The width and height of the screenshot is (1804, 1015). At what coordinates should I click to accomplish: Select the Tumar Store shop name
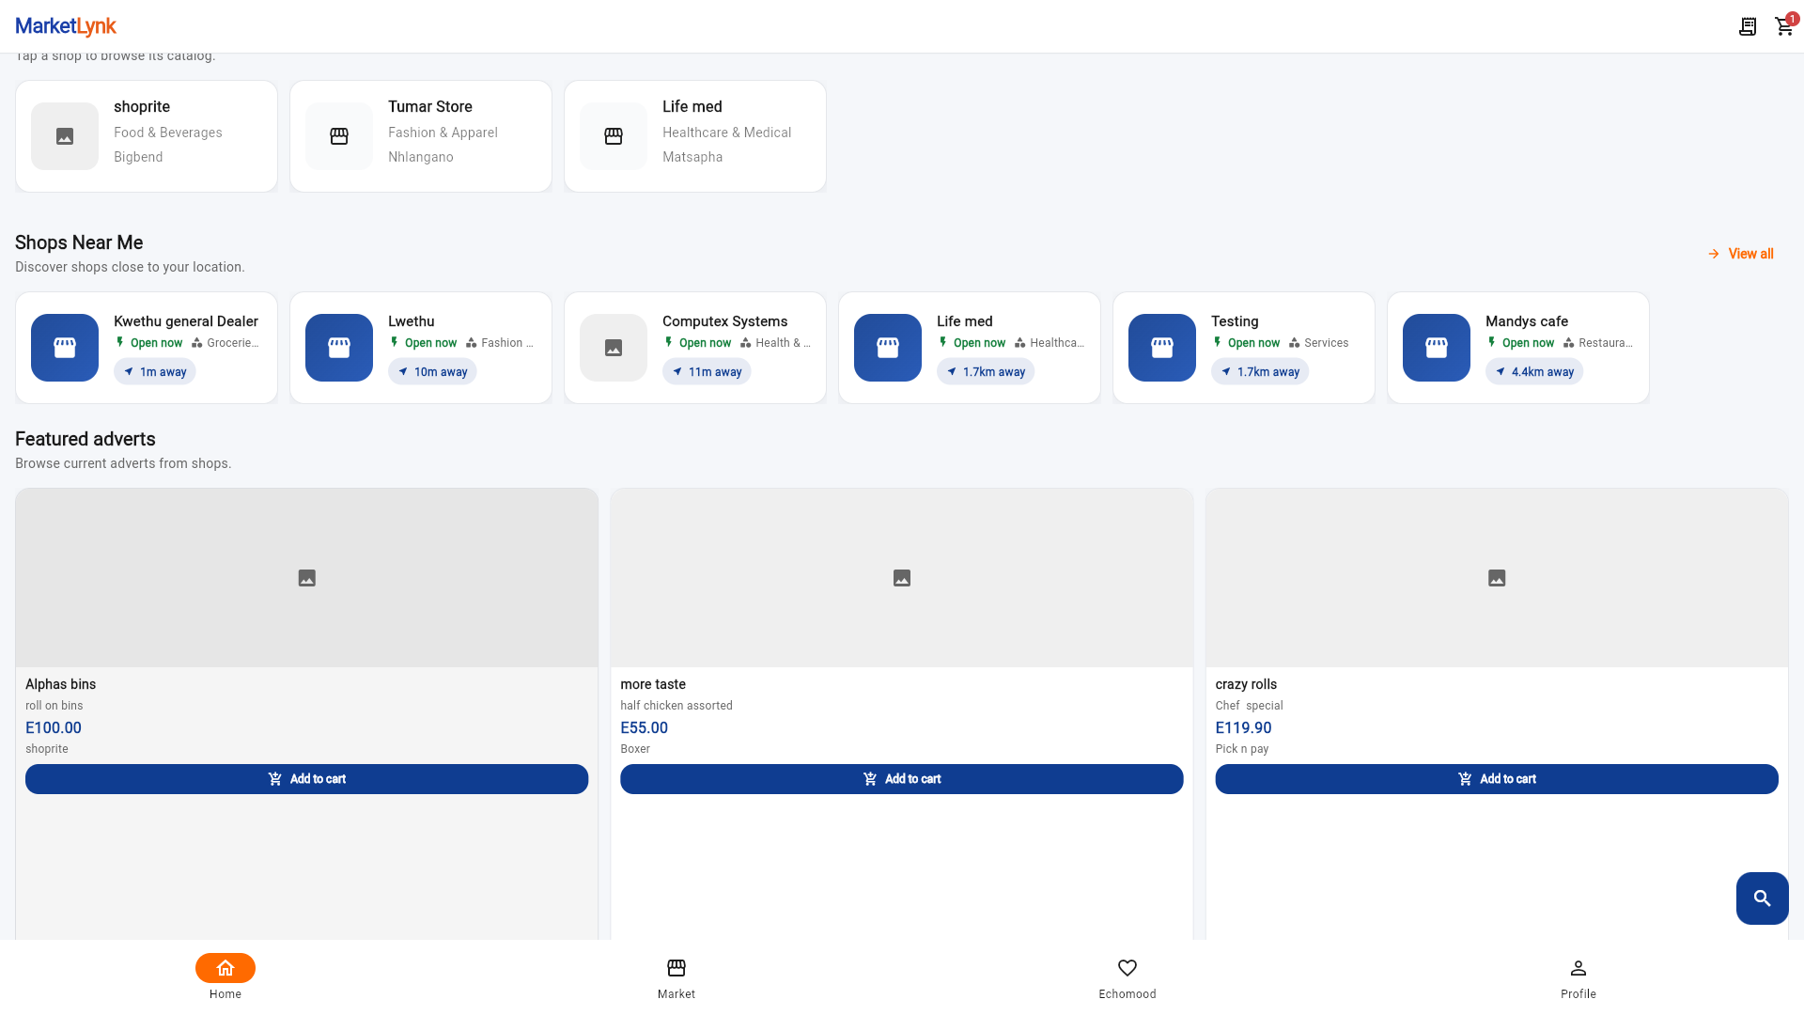click(x=430, y=107)
